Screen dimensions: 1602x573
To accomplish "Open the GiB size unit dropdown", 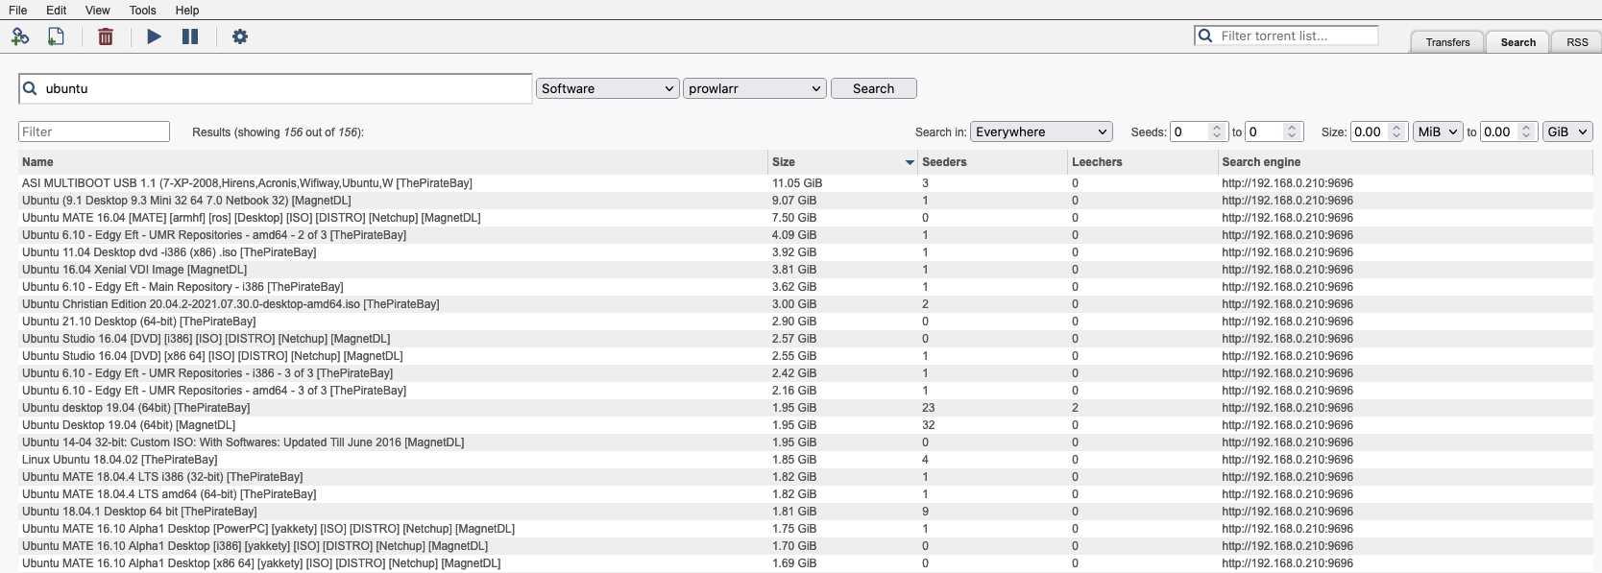I will (1567, 131).
